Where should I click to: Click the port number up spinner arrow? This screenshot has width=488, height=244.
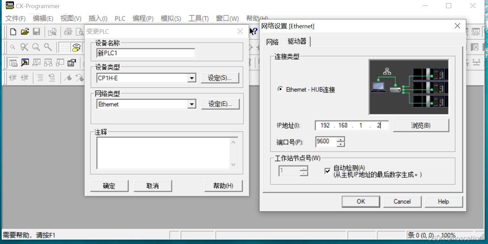(341, 139)
